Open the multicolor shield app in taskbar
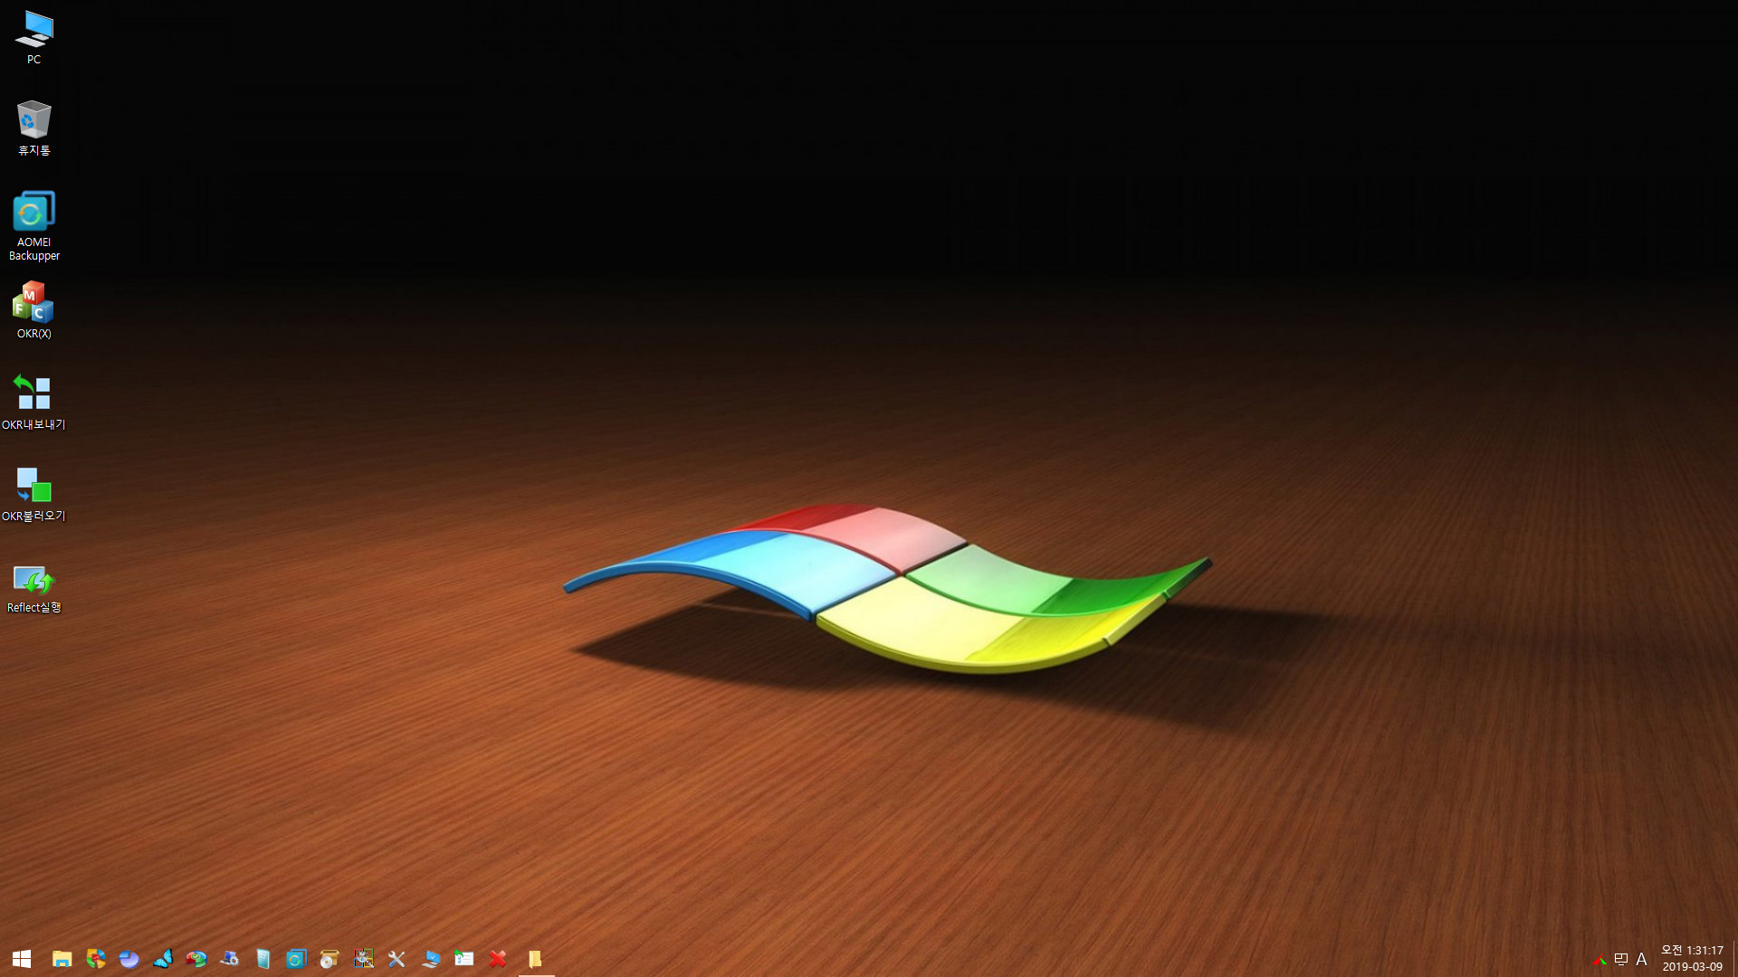This screenshot has height=977, width=1738. pyautogui.click(x=95, y=959)
